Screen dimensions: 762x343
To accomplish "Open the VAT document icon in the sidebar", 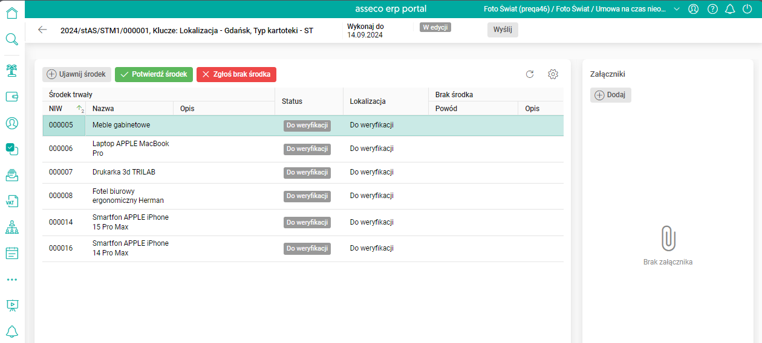I will point(11,201).
